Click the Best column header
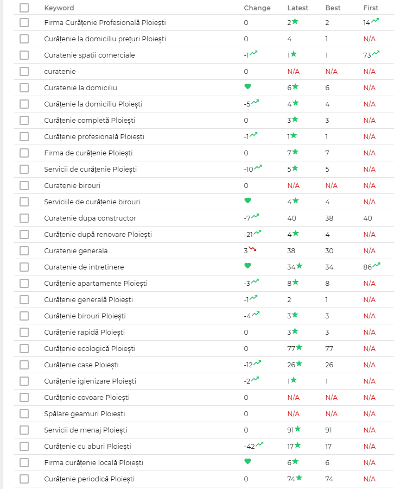This screenshot has width=394, height=489. [x=333, y=8]
